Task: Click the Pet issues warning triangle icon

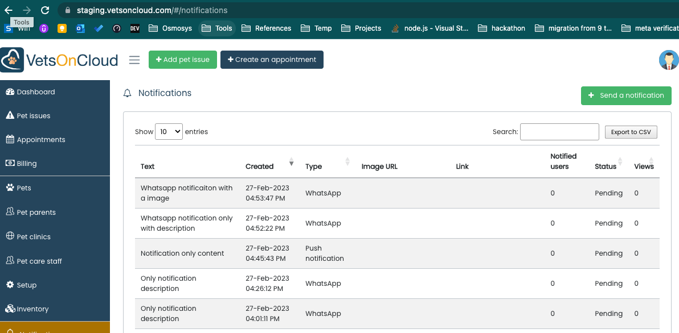Action: 10,116
